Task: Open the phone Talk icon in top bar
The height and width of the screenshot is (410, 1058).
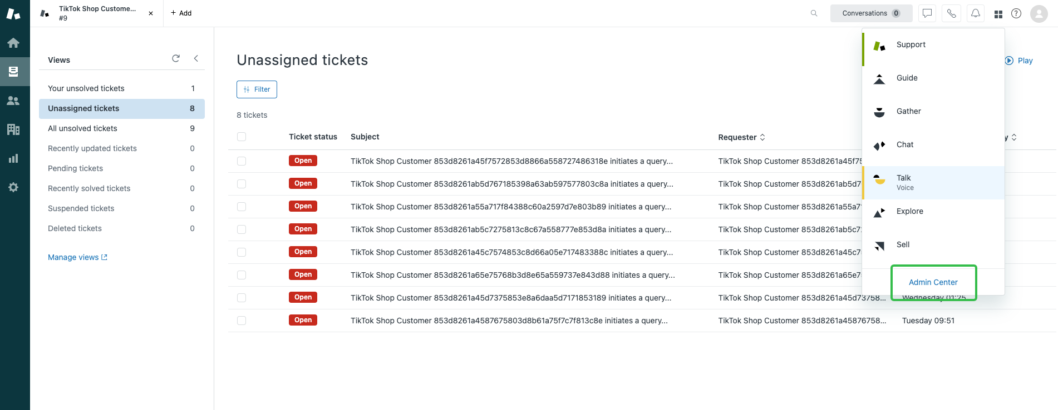Action: pos(952,13)
